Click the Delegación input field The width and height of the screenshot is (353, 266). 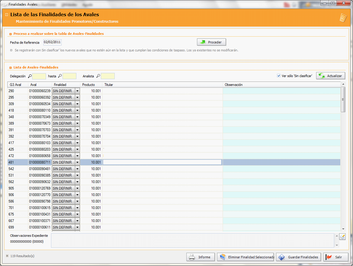[x=39, y=76]
